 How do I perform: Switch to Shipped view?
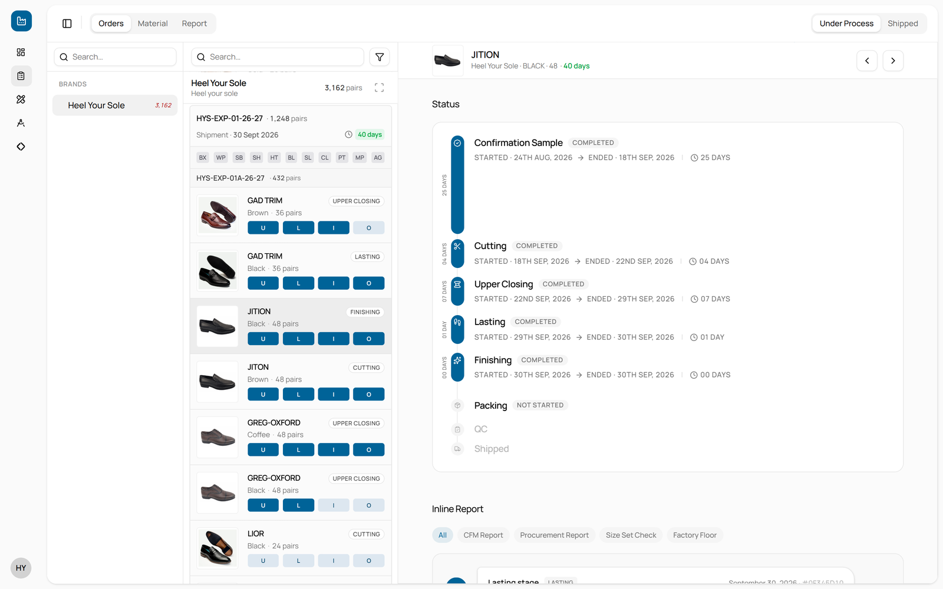[903, 24]
